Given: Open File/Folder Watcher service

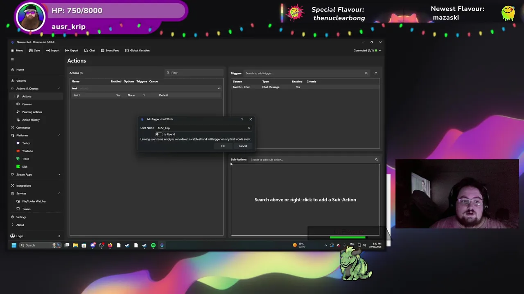Looking at the screenshot, I should pyautogui.click(x=34, y=201).
